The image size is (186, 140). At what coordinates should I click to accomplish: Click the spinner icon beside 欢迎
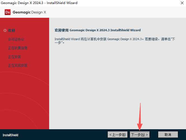[x=5, y=30]
